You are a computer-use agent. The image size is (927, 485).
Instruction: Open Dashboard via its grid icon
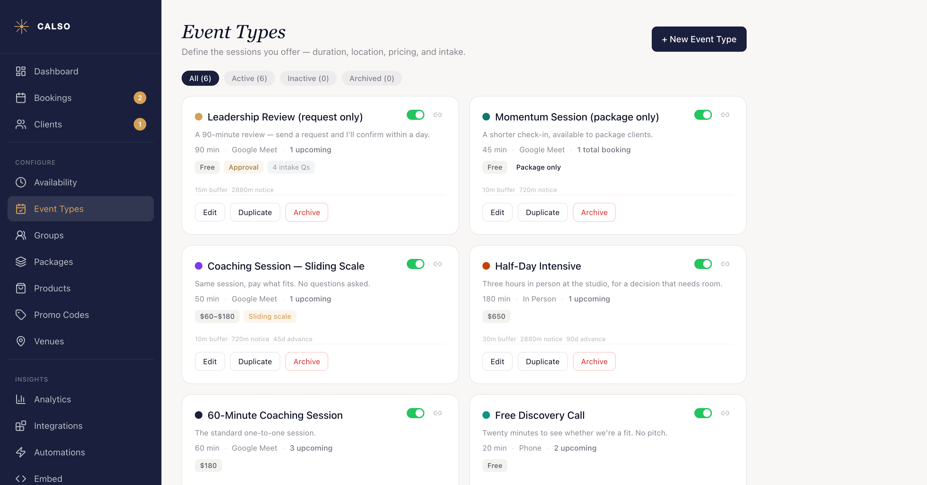tap(21, 71)
